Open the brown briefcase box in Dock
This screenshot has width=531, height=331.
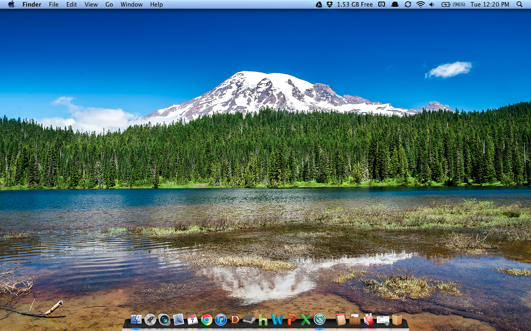[x=355, y=319]
